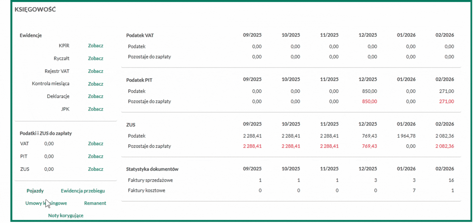This screenshot has width=473, height=223.
Task: Click the JPK label
Action: (65, 109)
